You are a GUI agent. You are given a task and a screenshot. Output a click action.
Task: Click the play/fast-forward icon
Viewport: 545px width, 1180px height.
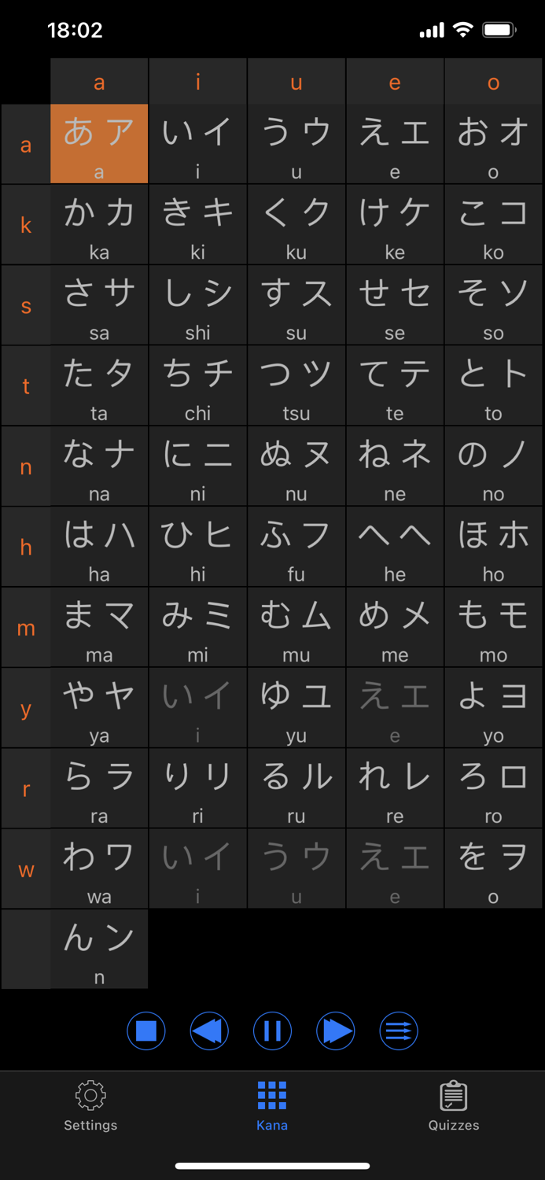pos(336,1031)
